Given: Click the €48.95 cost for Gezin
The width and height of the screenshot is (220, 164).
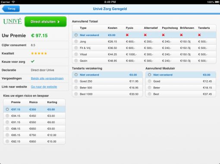Looking at the screenshot, I should coord(112,61).
